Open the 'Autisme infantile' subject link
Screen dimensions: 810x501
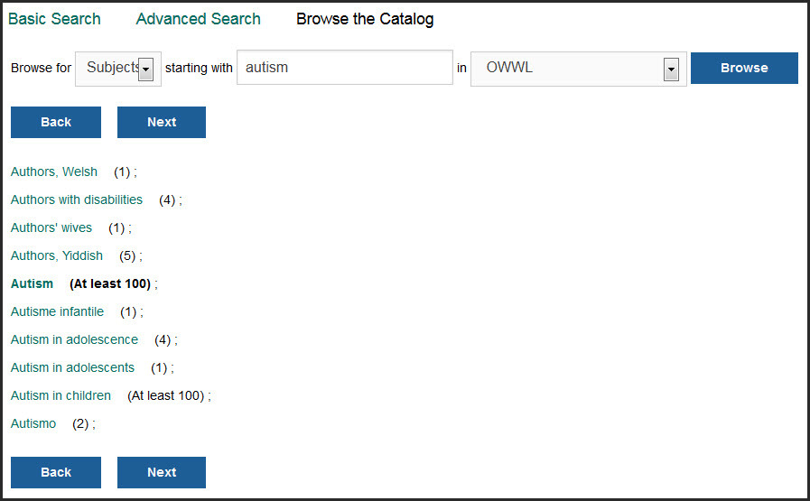[x=57, y=311]
